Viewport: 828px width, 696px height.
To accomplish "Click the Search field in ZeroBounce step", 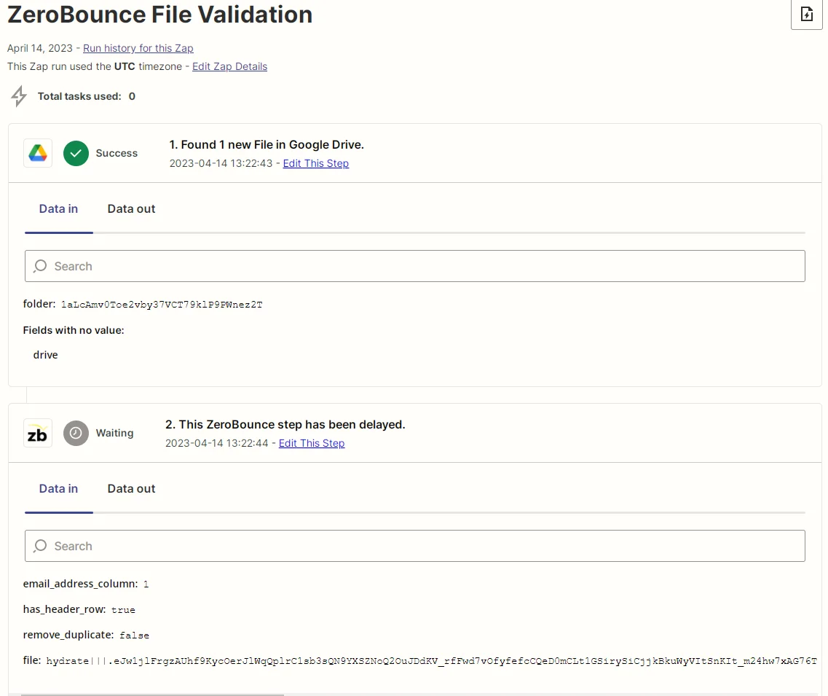I will pos(415,546).
